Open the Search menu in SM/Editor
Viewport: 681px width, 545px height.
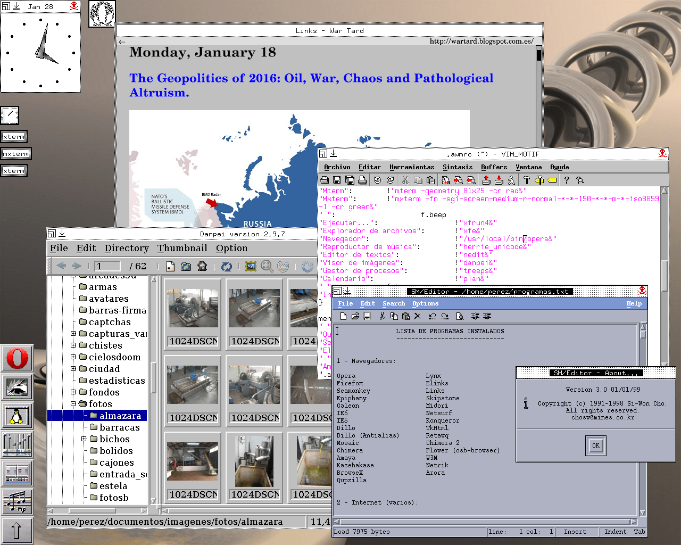(394, 303)
